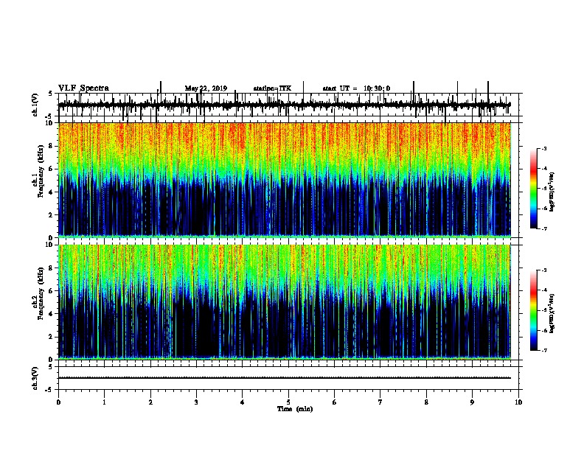This screenshot has height=451, width=584.
Task: Click the "station=ITK" header label
Action: (272, 88)
